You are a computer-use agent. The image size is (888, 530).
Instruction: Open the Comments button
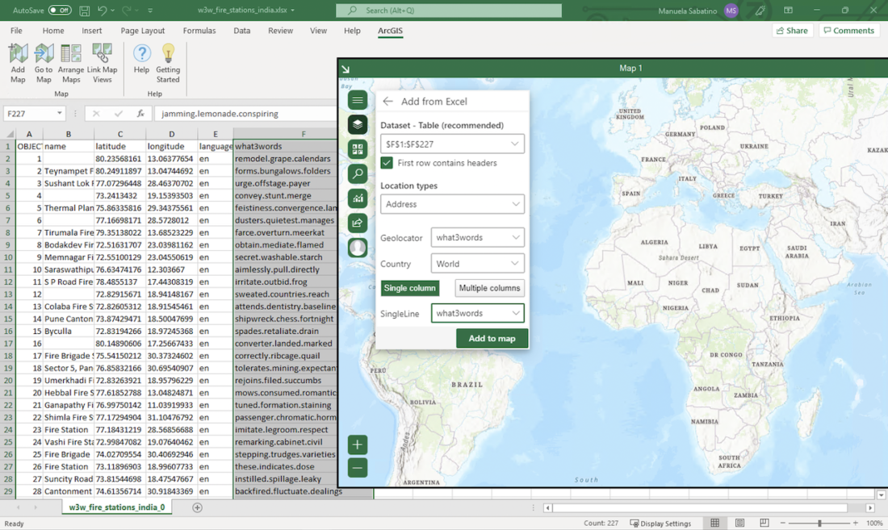coord(849,31)
